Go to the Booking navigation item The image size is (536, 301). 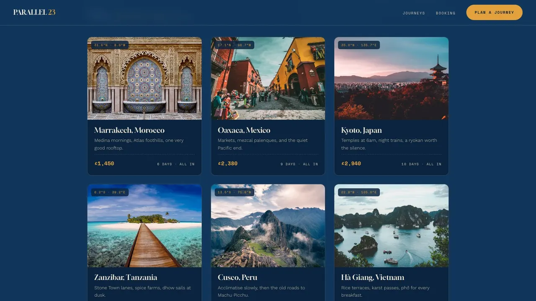coord(446,13)
